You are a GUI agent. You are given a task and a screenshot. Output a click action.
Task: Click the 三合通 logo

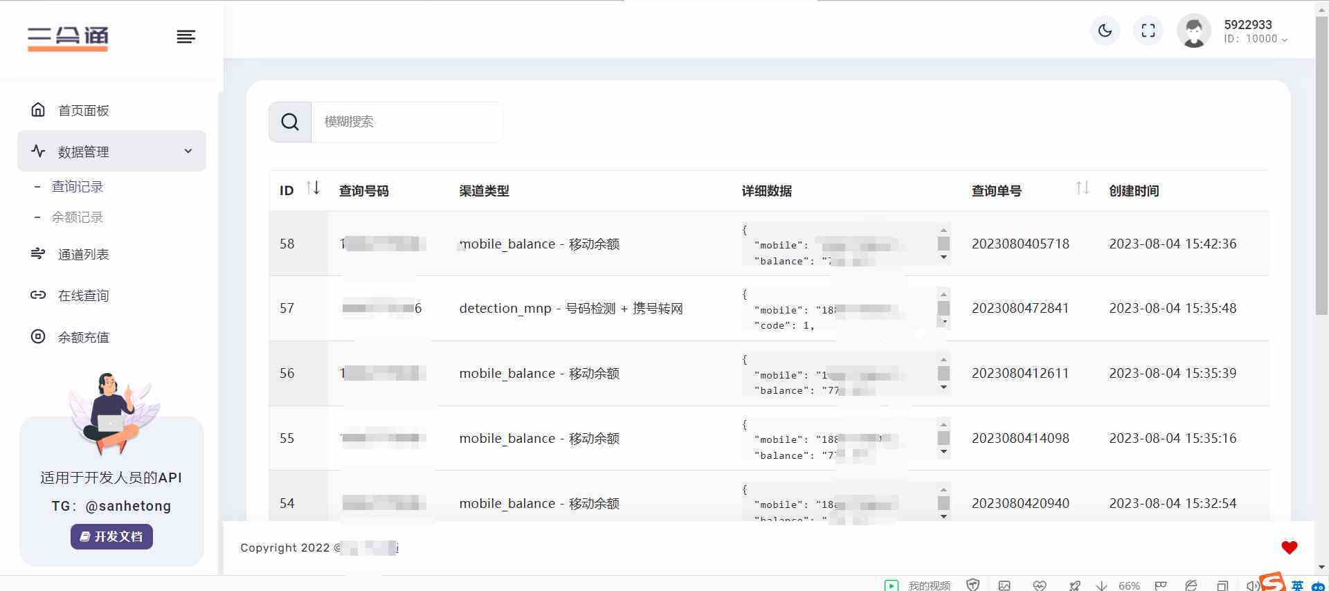(x=68, y=38)
